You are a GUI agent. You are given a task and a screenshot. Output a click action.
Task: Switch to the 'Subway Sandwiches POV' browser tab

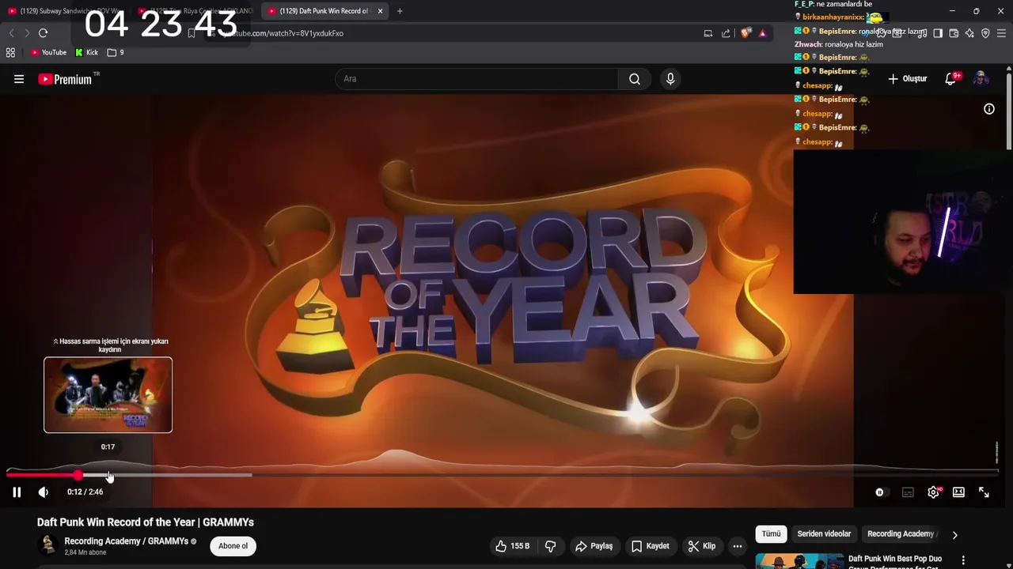click(66, 11)
